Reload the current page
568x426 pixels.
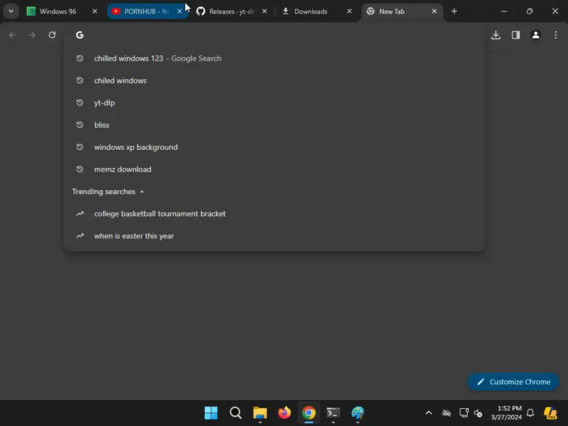[x=52, y=35]
